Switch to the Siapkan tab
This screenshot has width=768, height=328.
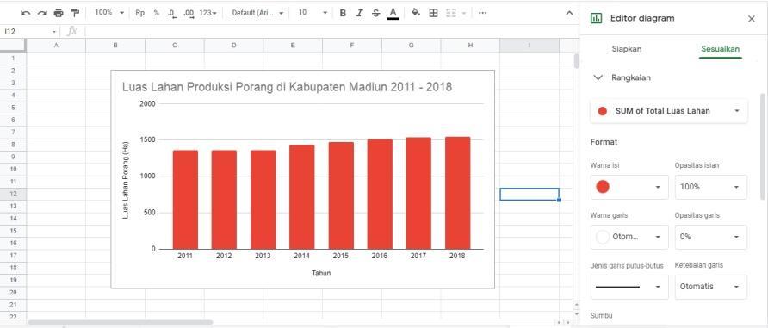(627, 49)
